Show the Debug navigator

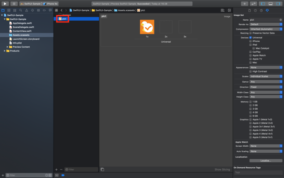[x=38, y=10]
